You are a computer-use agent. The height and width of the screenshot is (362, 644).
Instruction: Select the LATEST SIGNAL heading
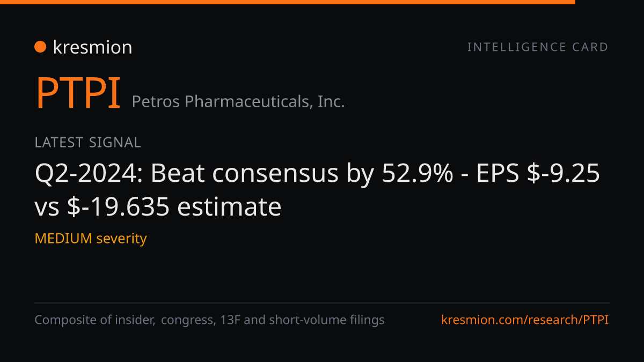pyautogui.click(x=87, y=143)
